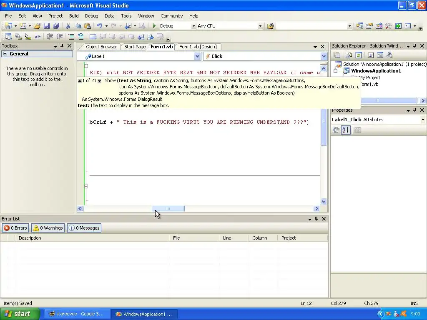Screen dimensions: 427x320
Task: Toggle auto-hide pin on Error List
Action: [x=316, y=219]
